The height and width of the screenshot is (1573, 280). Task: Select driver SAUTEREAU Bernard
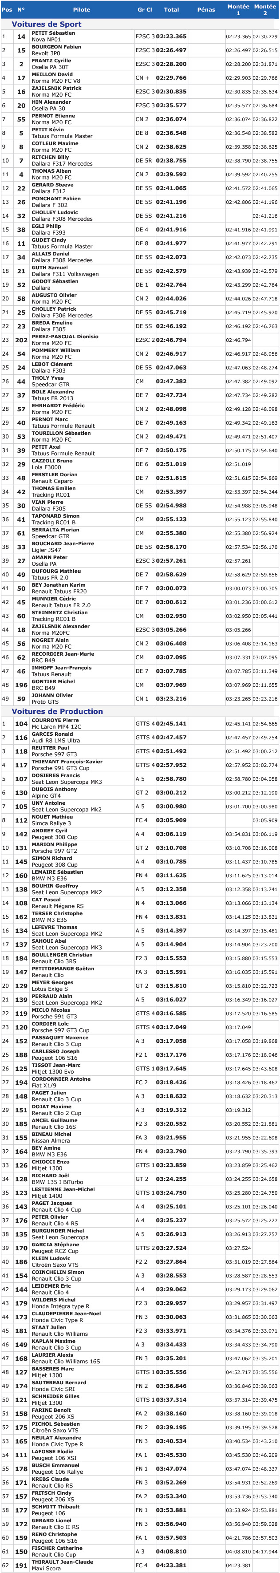(x=59, y=1383)
